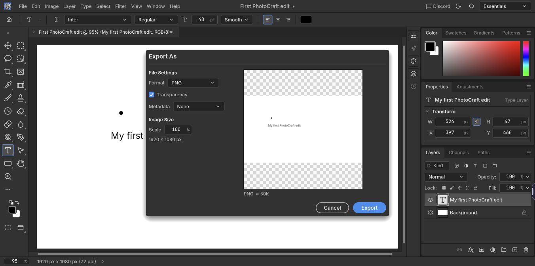Select the Rectangular Marquee tool

point(21,46)
